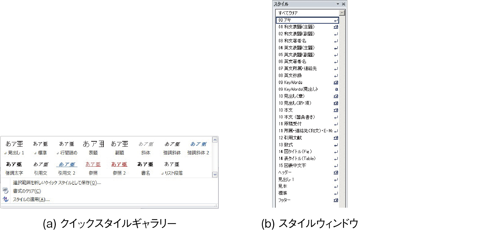The height and width of the screenshot is (230, 479).
Task: Click the スタイルの適用 icon
Action: 5,199
